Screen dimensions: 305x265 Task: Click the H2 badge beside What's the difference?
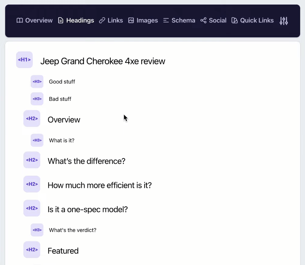pos(32,160)
